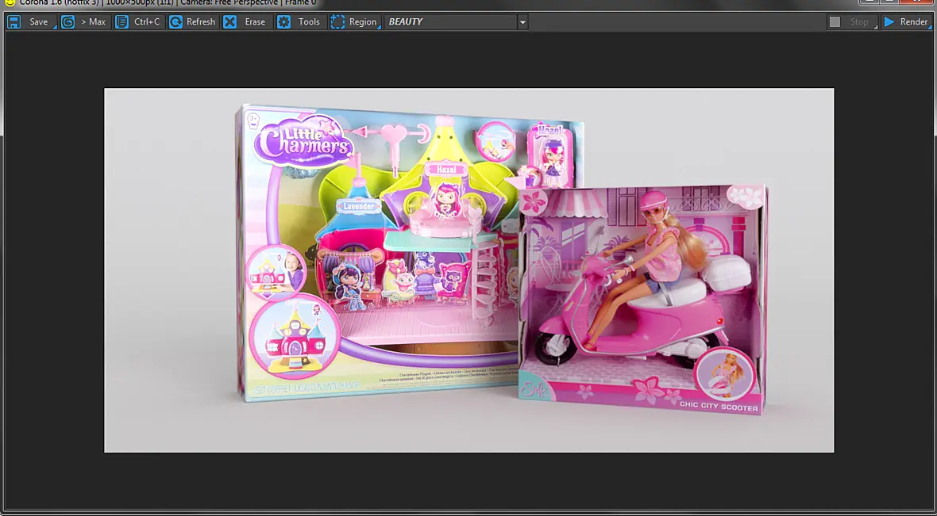Erase the frame buffer contents

point(247,22)
